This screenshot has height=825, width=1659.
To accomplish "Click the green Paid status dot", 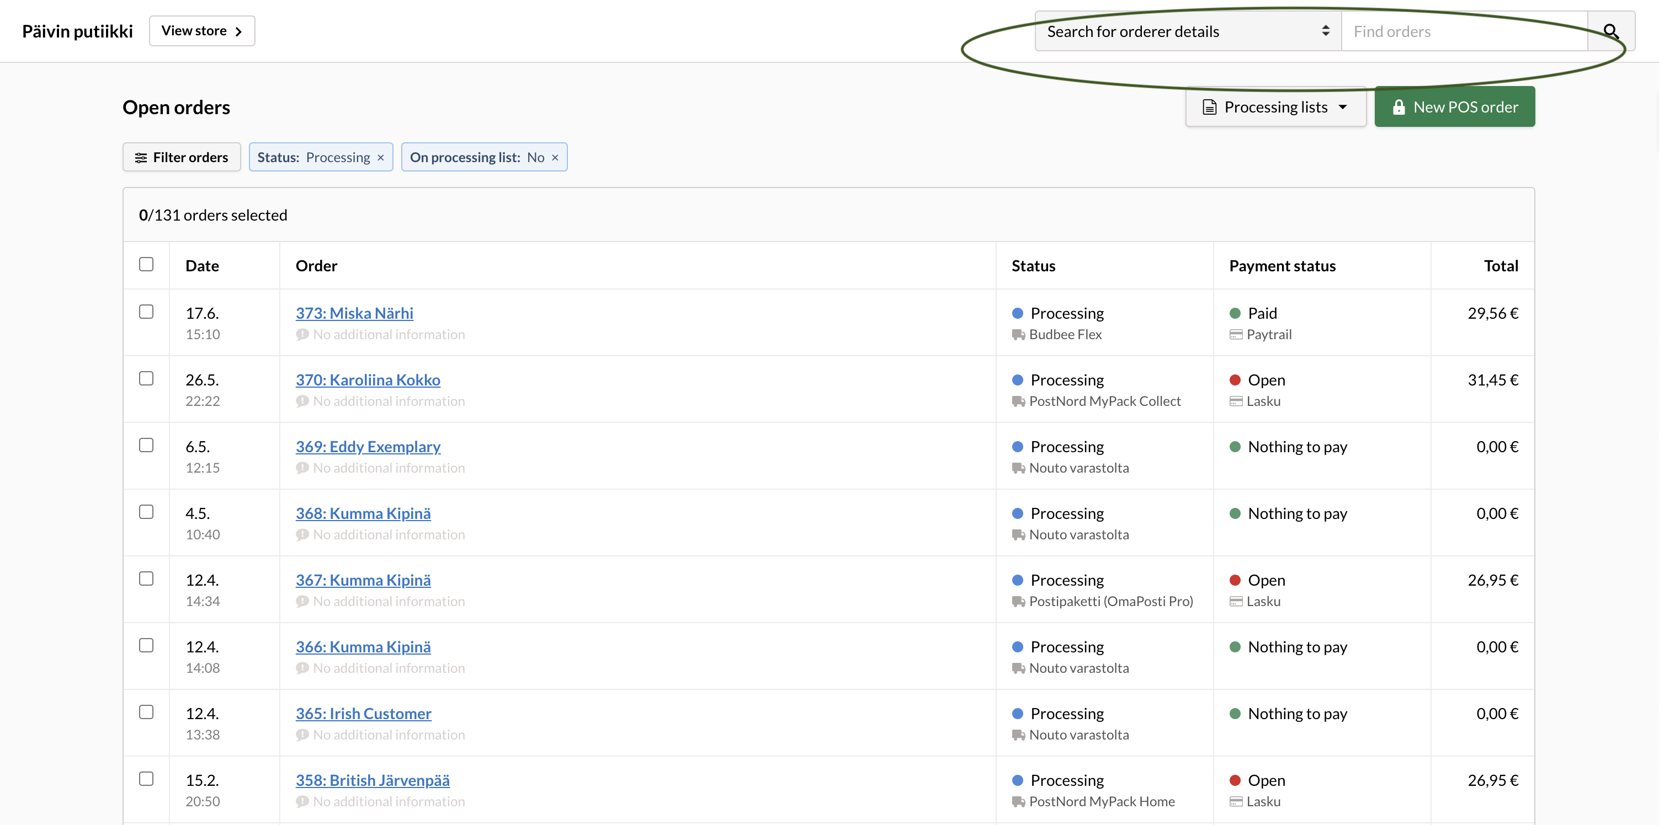I will pyautogui.click(x=1235, y=313).
